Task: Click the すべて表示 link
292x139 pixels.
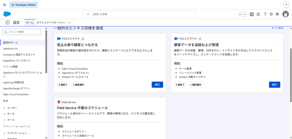Action: click(277, 28)
